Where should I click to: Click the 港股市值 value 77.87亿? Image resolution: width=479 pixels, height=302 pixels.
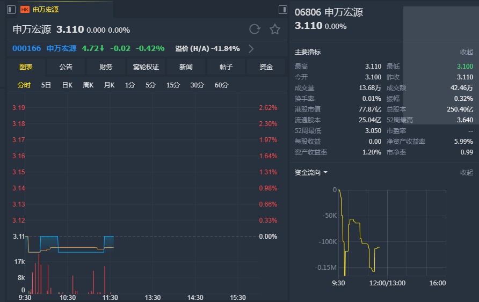point(370,109)
